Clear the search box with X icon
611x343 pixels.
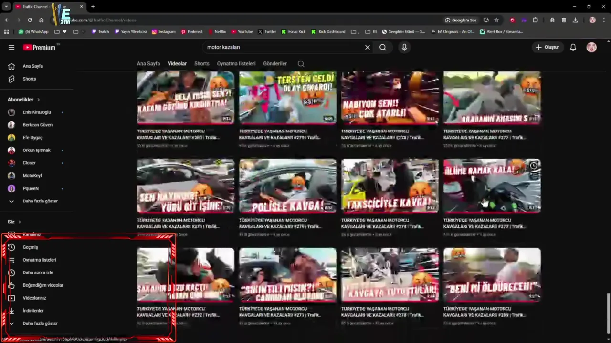click(x=367, y=47)
